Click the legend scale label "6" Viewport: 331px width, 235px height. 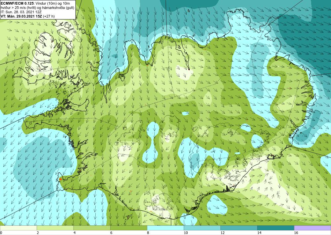[x=112, y=233]
